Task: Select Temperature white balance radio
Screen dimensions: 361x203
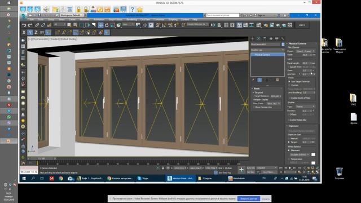Action: 289,159
